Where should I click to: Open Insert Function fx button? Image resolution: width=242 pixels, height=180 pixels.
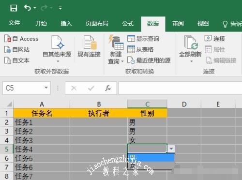coord(108,88)
